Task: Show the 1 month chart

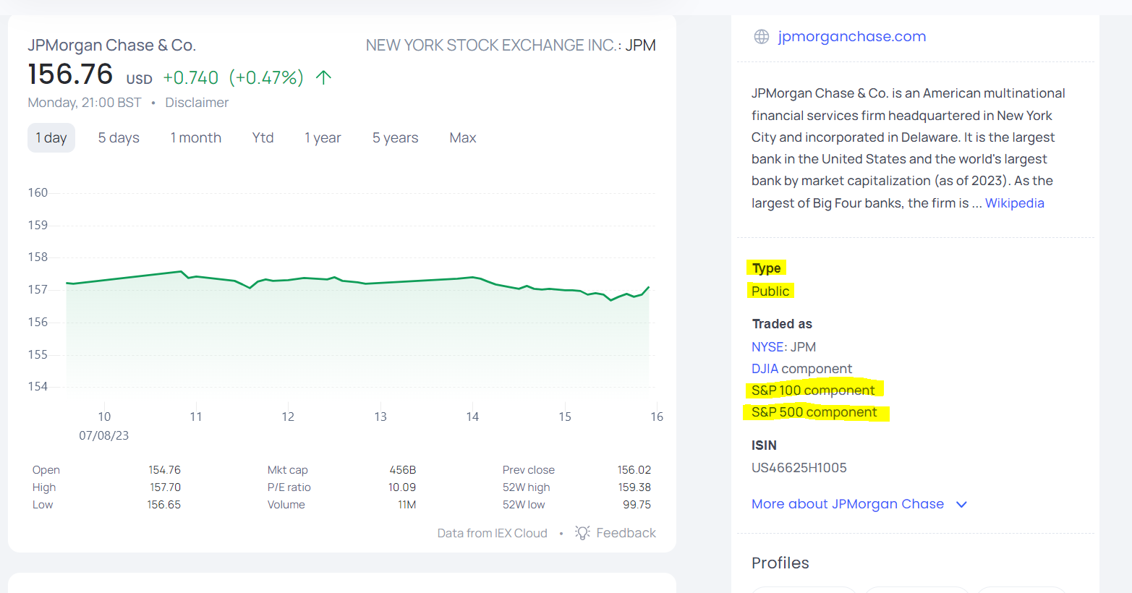Action: [x=196, y=138]
